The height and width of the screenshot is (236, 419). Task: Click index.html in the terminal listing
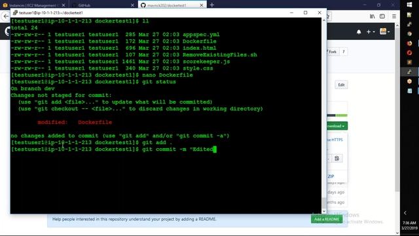[199, 48]
